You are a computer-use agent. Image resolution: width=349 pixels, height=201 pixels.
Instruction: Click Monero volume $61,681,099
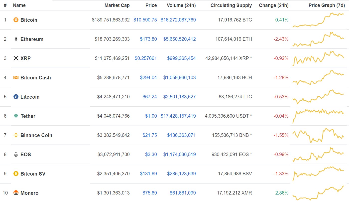pos(183,193)
